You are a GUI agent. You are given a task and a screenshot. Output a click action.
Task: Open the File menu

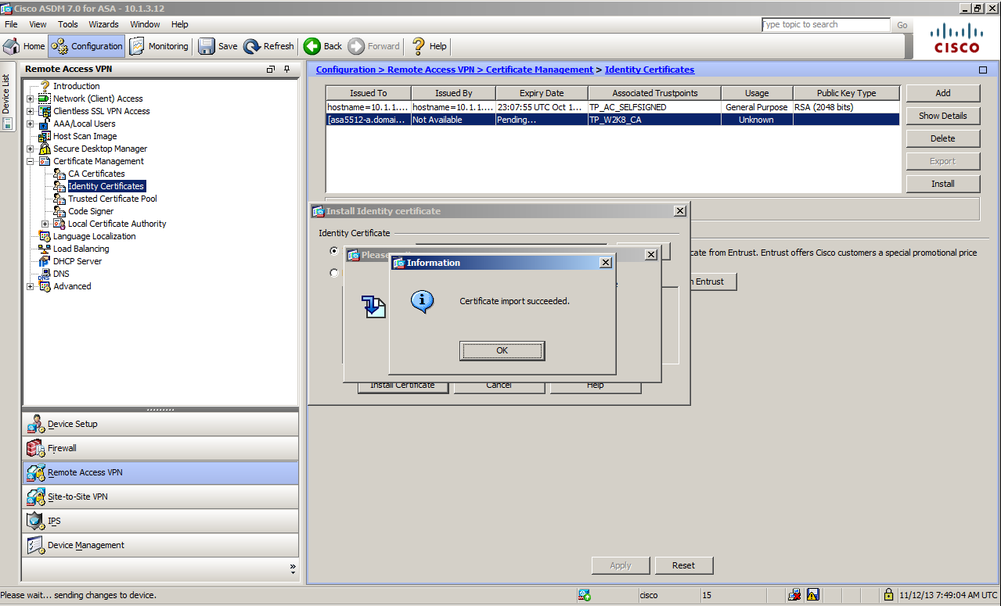coord(11,24)
